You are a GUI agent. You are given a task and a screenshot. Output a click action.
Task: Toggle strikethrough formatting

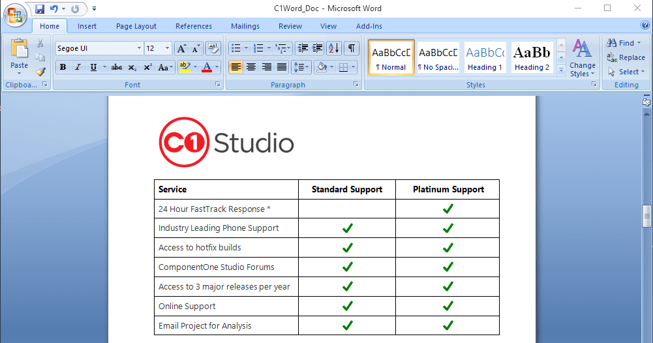[117, 67]
